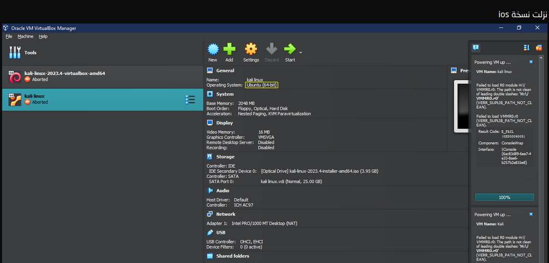The height and width of the screenshot is (263, 549).
Task: Click the clear all notifications icon
Action: point(539,48)
